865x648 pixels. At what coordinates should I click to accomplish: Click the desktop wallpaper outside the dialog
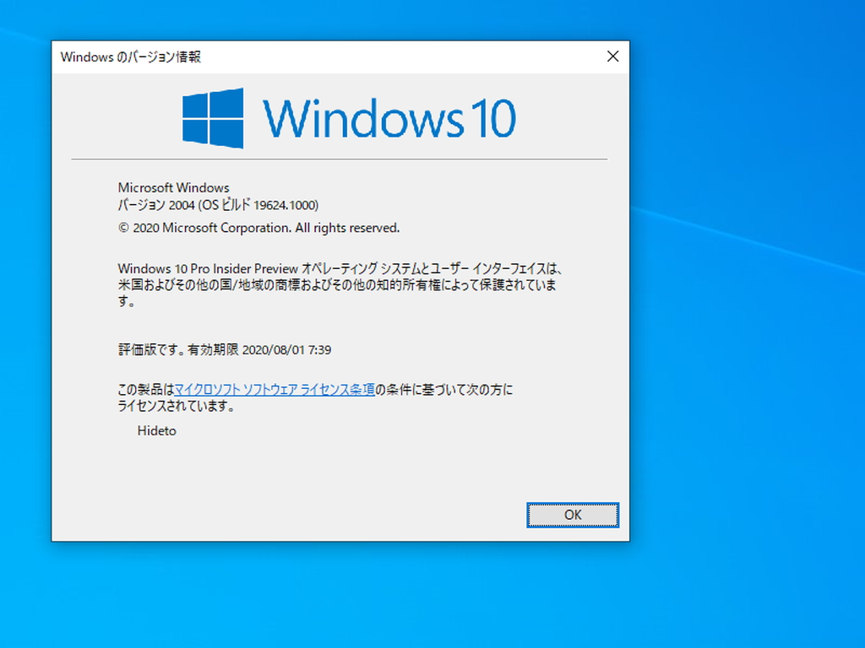[x=752, y=337]
